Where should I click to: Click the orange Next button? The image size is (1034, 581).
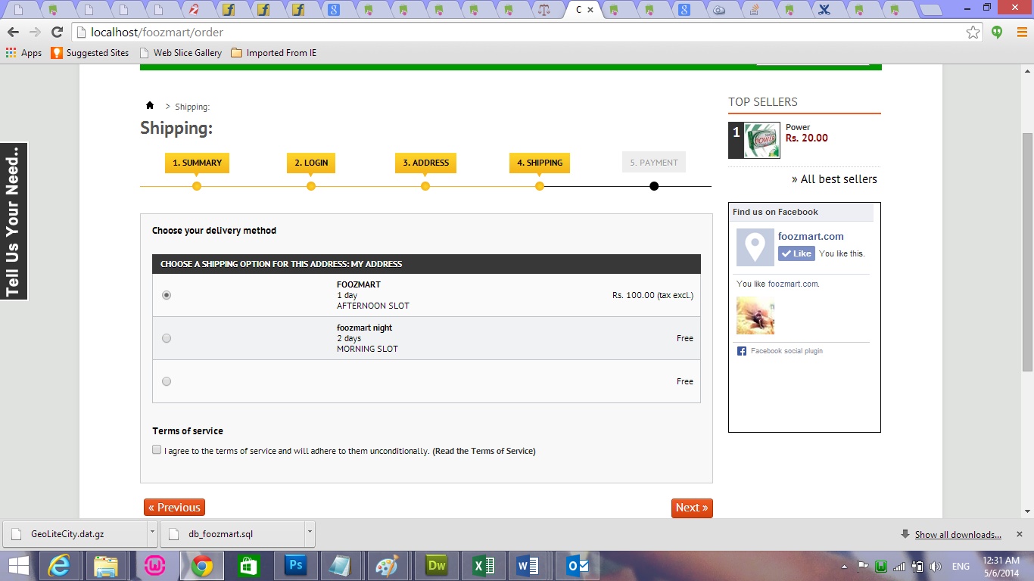[692, 508]
